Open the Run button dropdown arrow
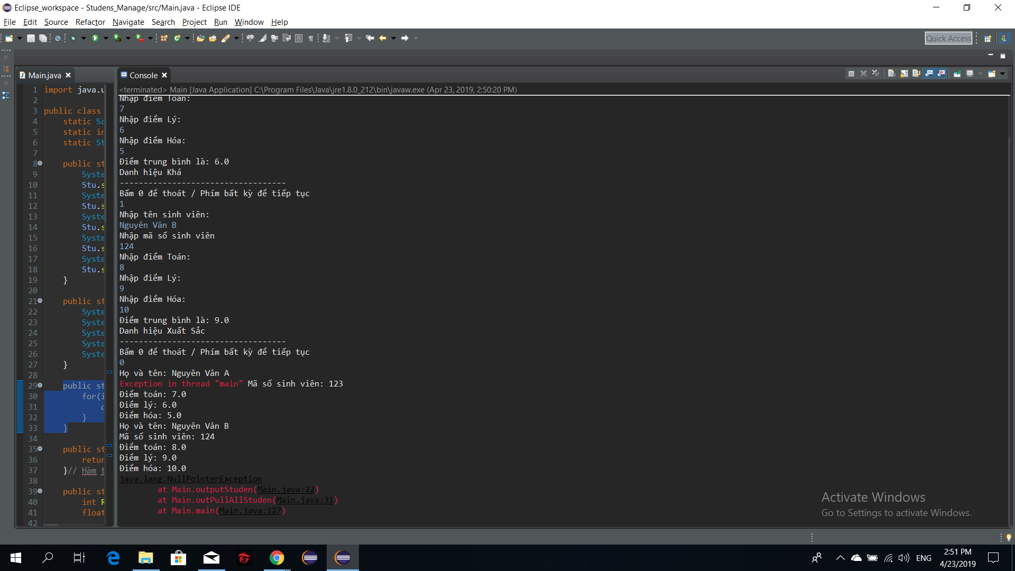This screenshot has height=571, width=1015. [x=106, y=38]
